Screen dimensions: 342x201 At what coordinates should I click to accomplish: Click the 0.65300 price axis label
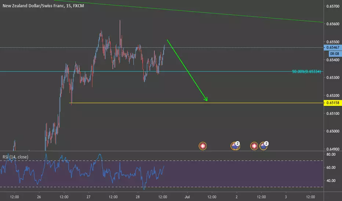point(333,77)
